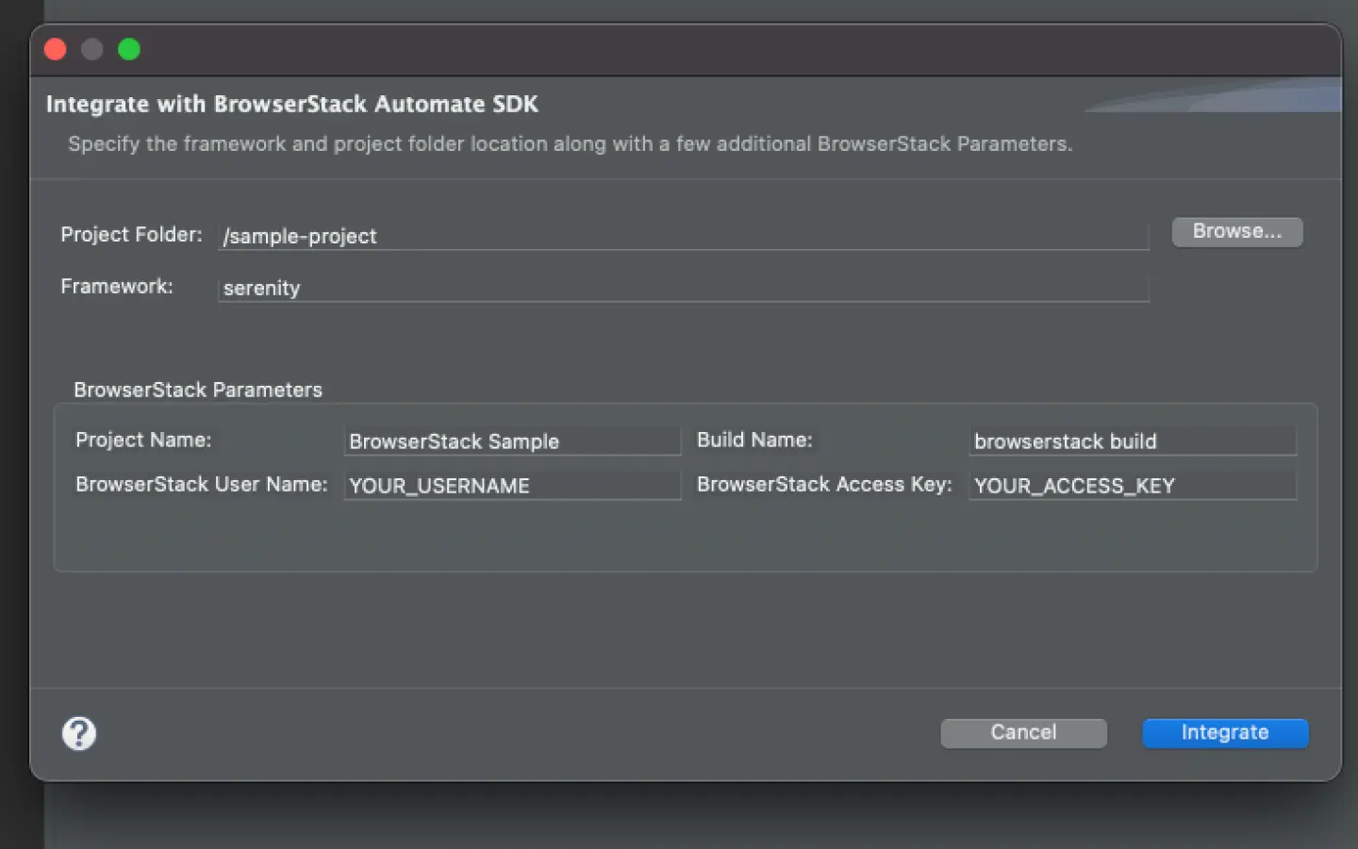The image size is (1358, 849).
Task: Click the Integrate with BrowserStack Automate SDK heading
Action: pos(292,104)
